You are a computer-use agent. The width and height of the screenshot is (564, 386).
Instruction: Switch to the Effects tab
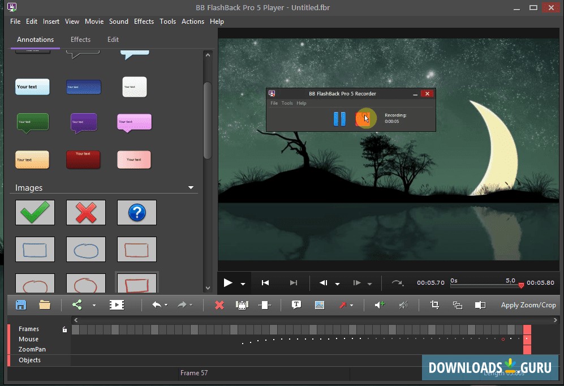(x=80, y=40)
